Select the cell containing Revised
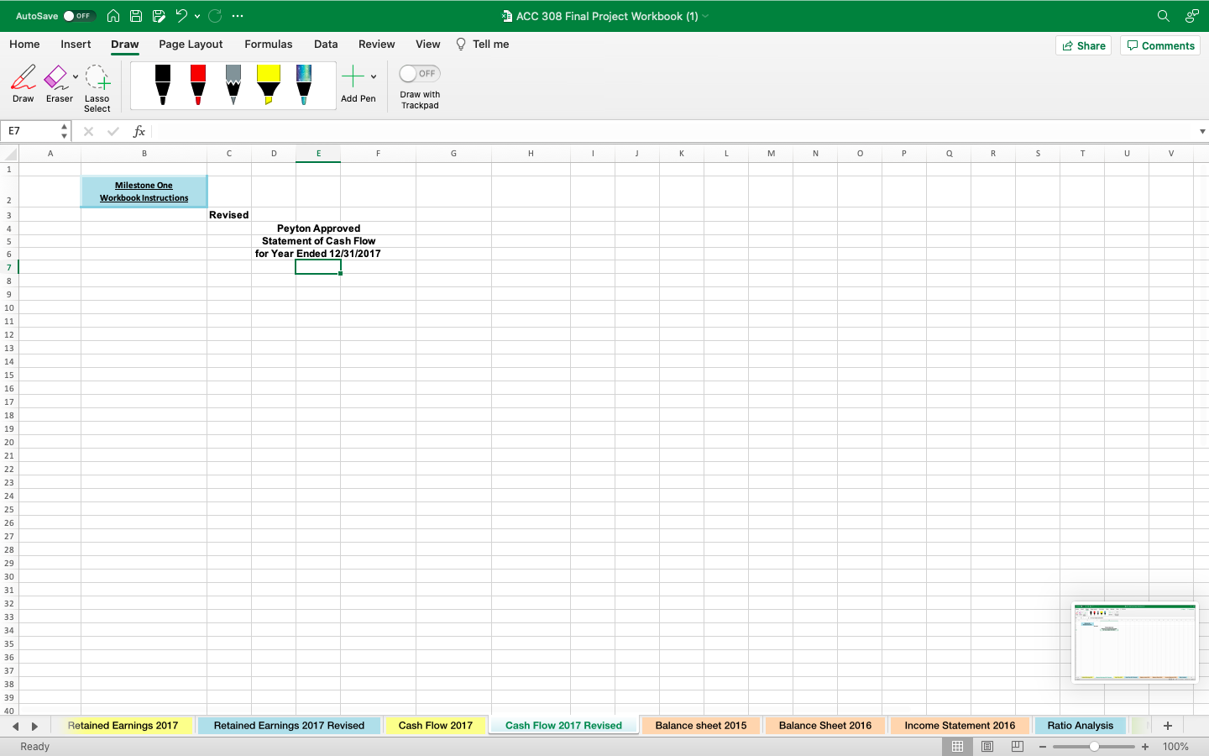Image resolution: width=1209 pixels, height=756 pixels. (229, 215)
